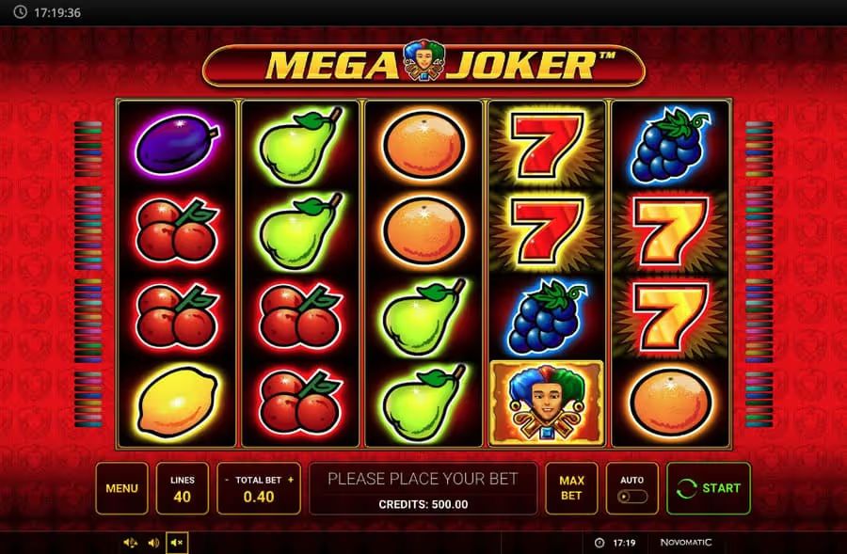Click the clock icon in top bar
Screen dimensions: 847x554
click(20, 12)
